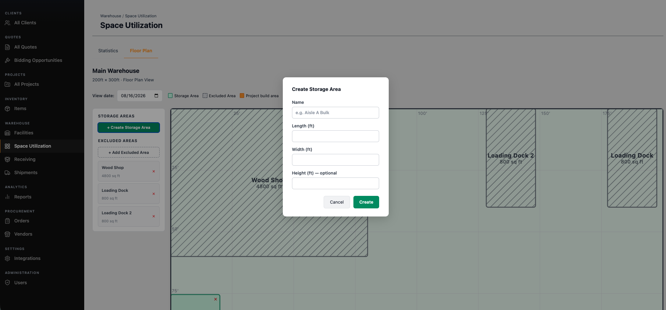Viewport: 666px width, 310px height.
Task: Focus the Width (ft) field
Action: coord(335,160)
